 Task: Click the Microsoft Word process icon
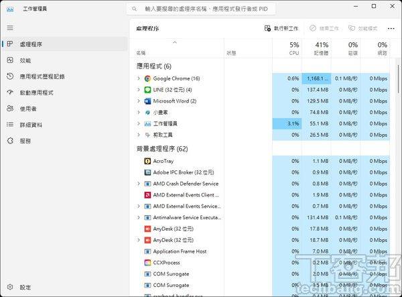point(147,101)
